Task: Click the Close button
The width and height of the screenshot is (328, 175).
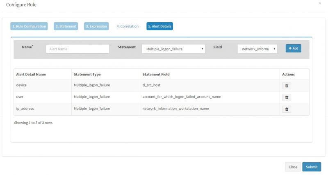Action: (293, 167)
